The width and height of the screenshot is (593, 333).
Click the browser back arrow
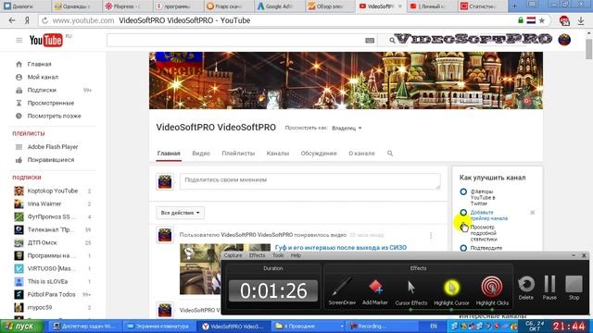(12, 20)
